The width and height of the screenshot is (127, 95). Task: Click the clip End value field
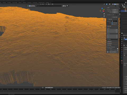(x=115, y=12)
